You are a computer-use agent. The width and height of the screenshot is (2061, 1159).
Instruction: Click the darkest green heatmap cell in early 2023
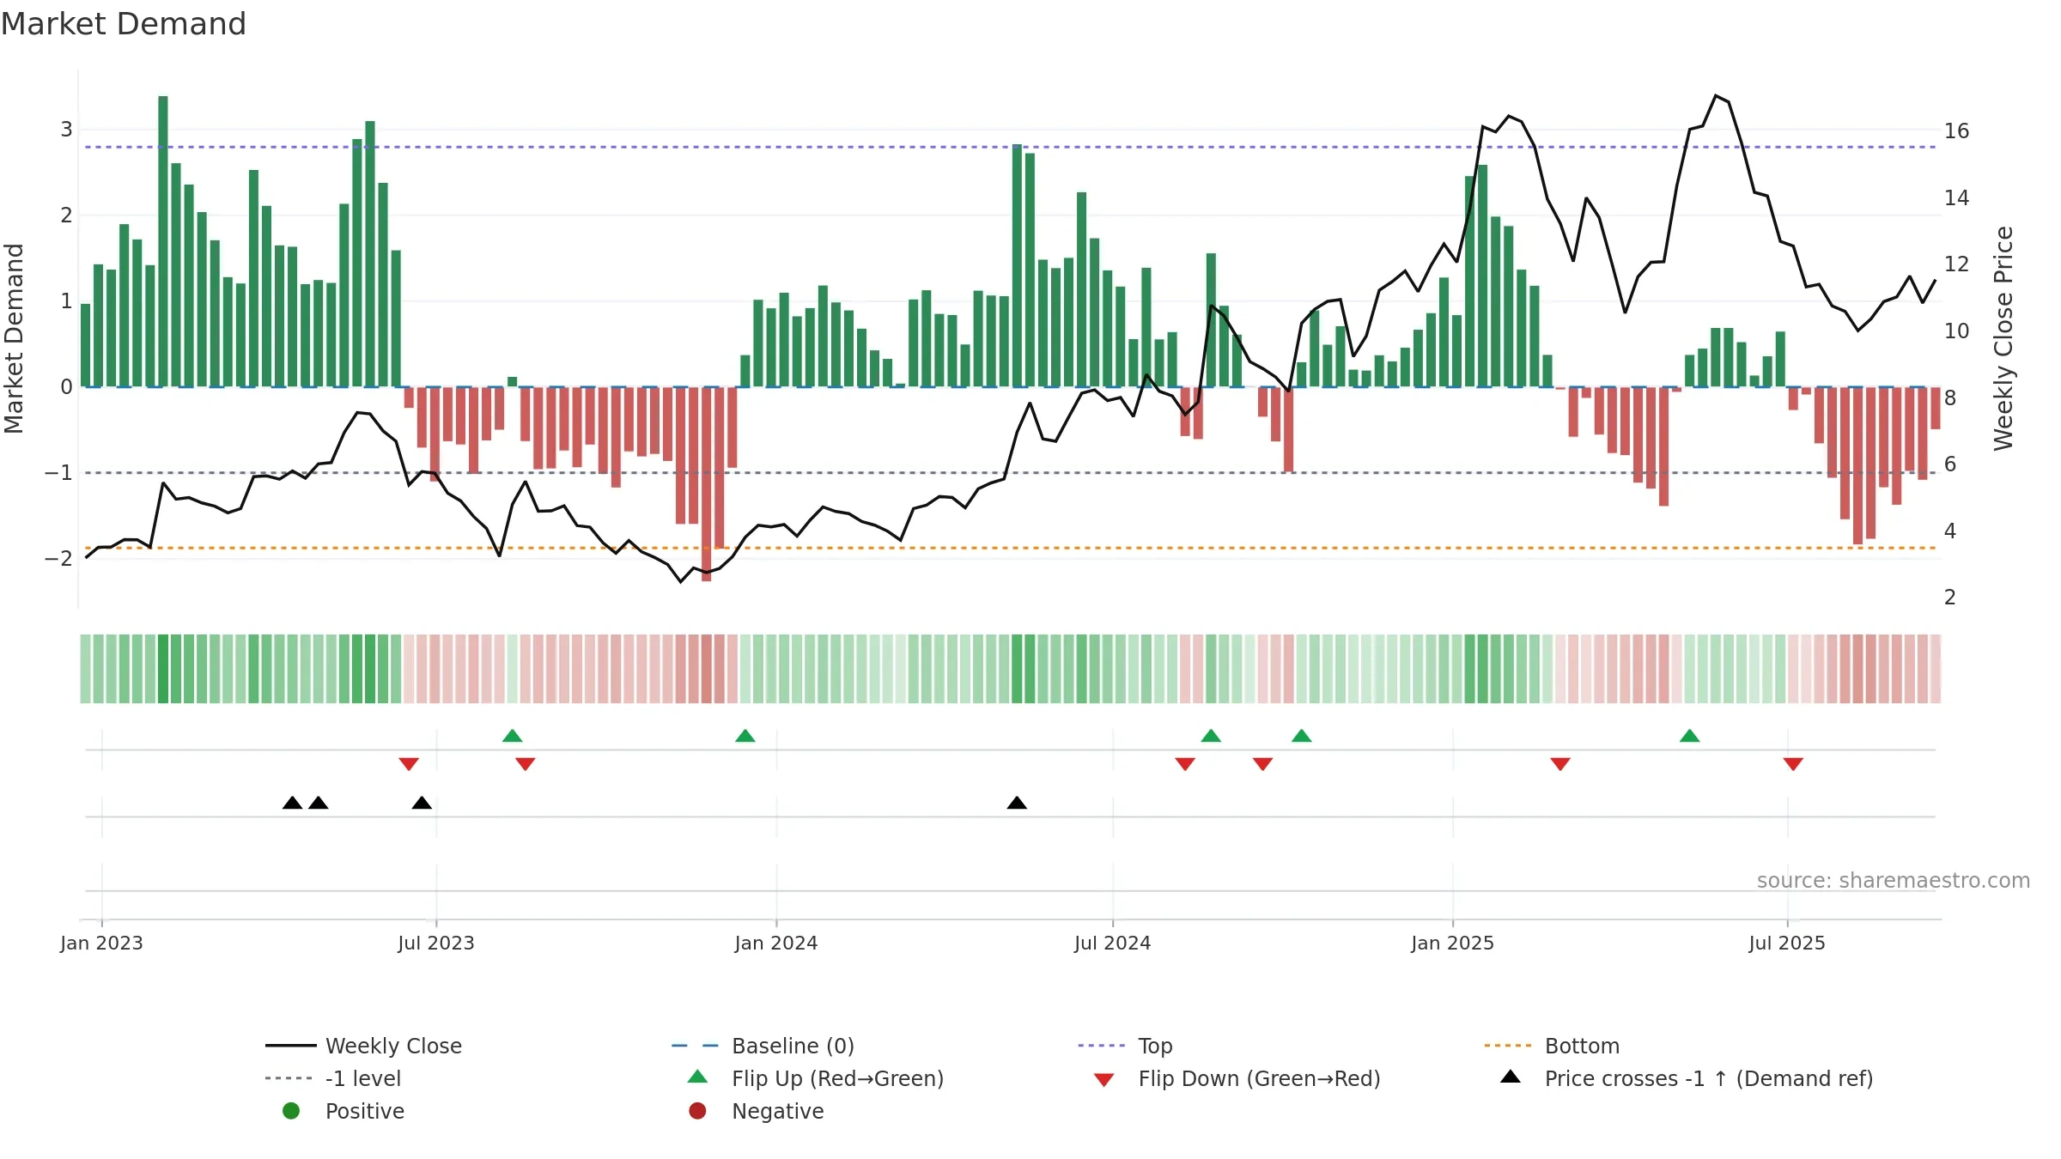point(163,669)
